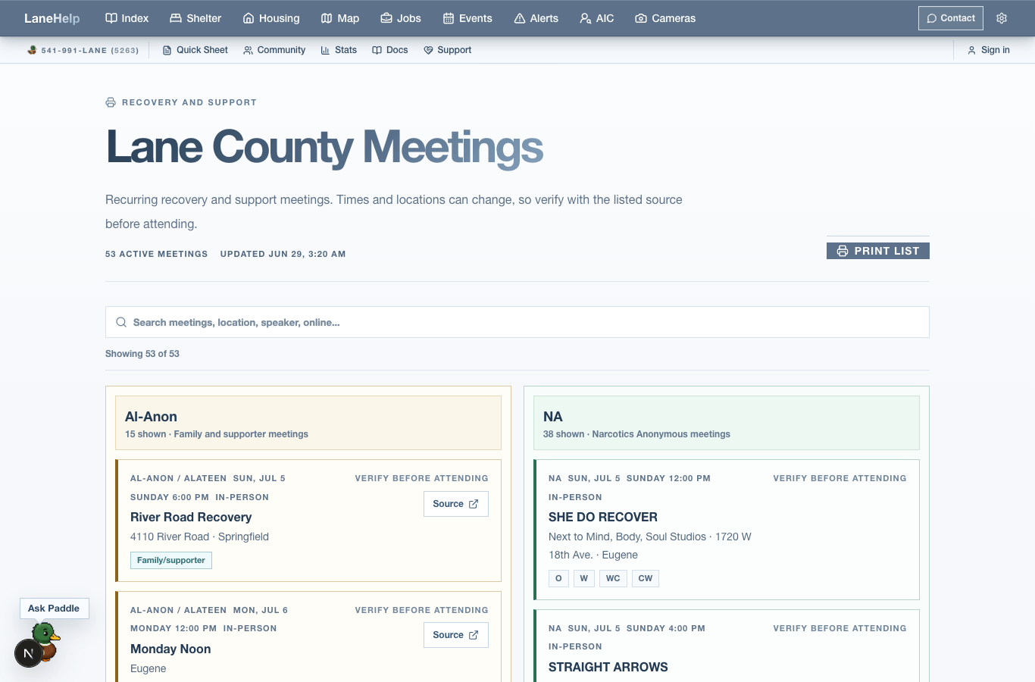The width and height of the screenshot is (1035, 682).
Task: Click the NA group header
Action: [727, 423]
